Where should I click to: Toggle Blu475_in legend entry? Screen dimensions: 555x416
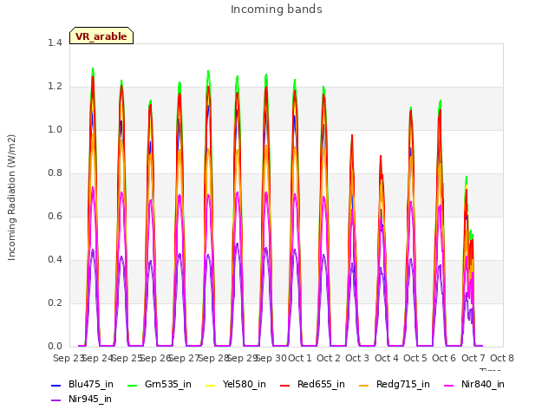pos(82,385)
